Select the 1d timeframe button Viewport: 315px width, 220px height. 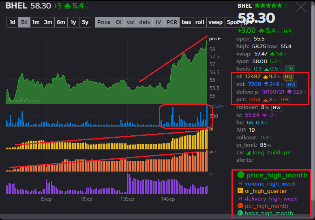(x=13, y=22)
